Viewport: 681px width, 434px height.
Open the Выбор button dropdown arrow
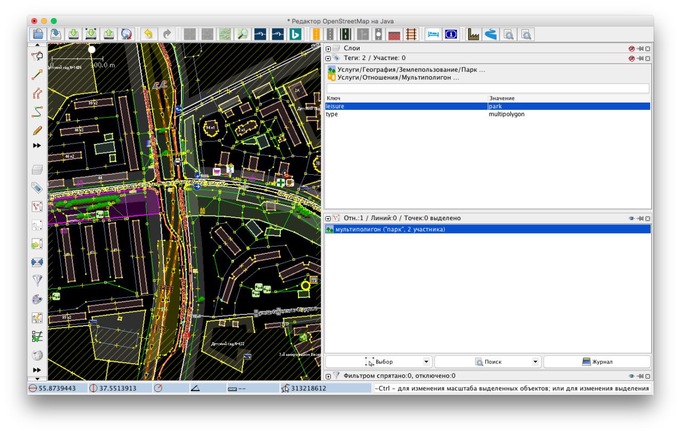(426, 362)
